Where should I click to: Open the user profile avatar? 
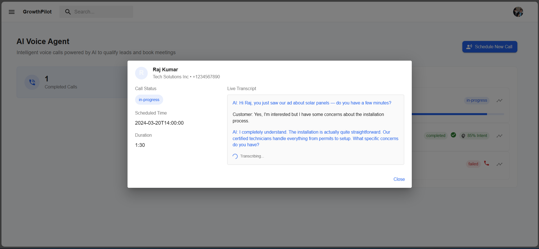pyautogui.click(x=518, y=12)
